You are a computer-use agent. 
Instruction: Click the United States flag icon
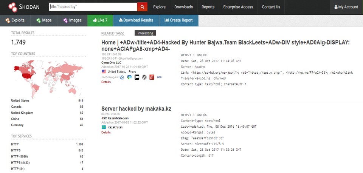[104, 72]
